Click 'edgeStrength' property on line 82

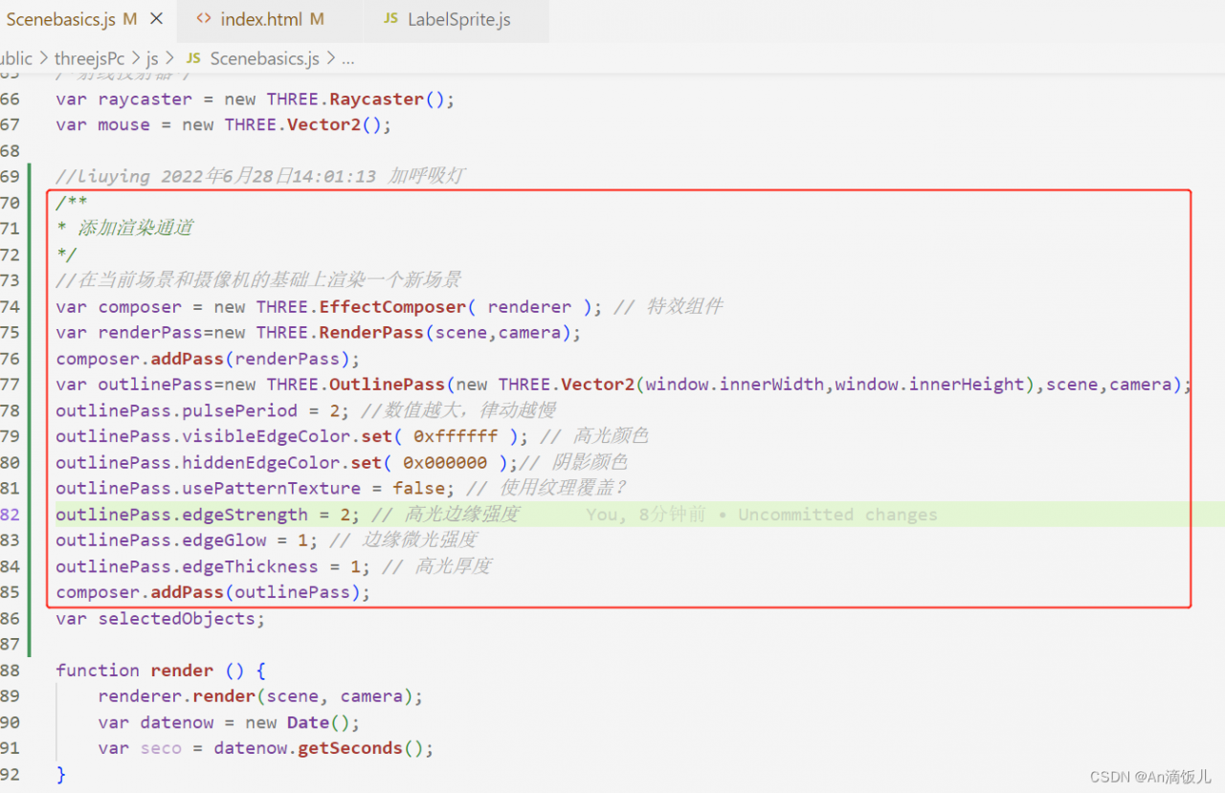(x=245, y=515)
